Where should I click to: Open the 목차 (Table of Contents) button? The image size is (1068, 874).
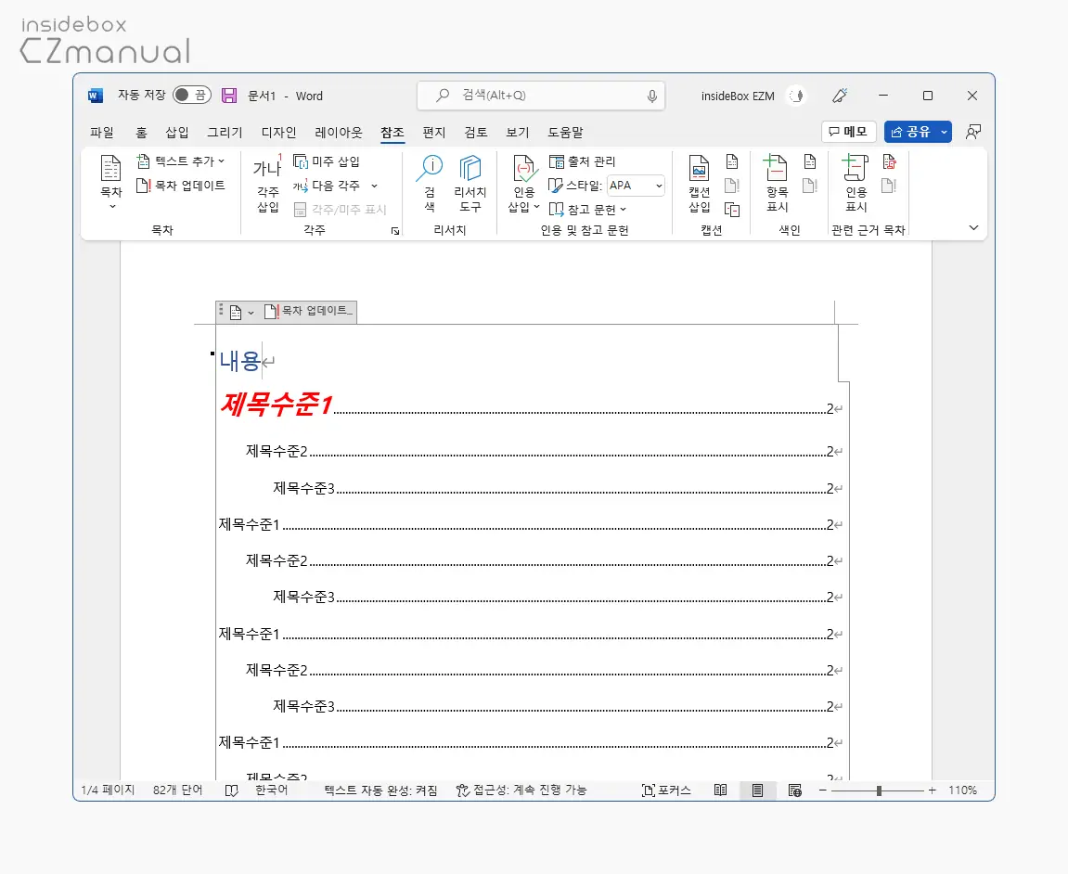tap(111, 181)
